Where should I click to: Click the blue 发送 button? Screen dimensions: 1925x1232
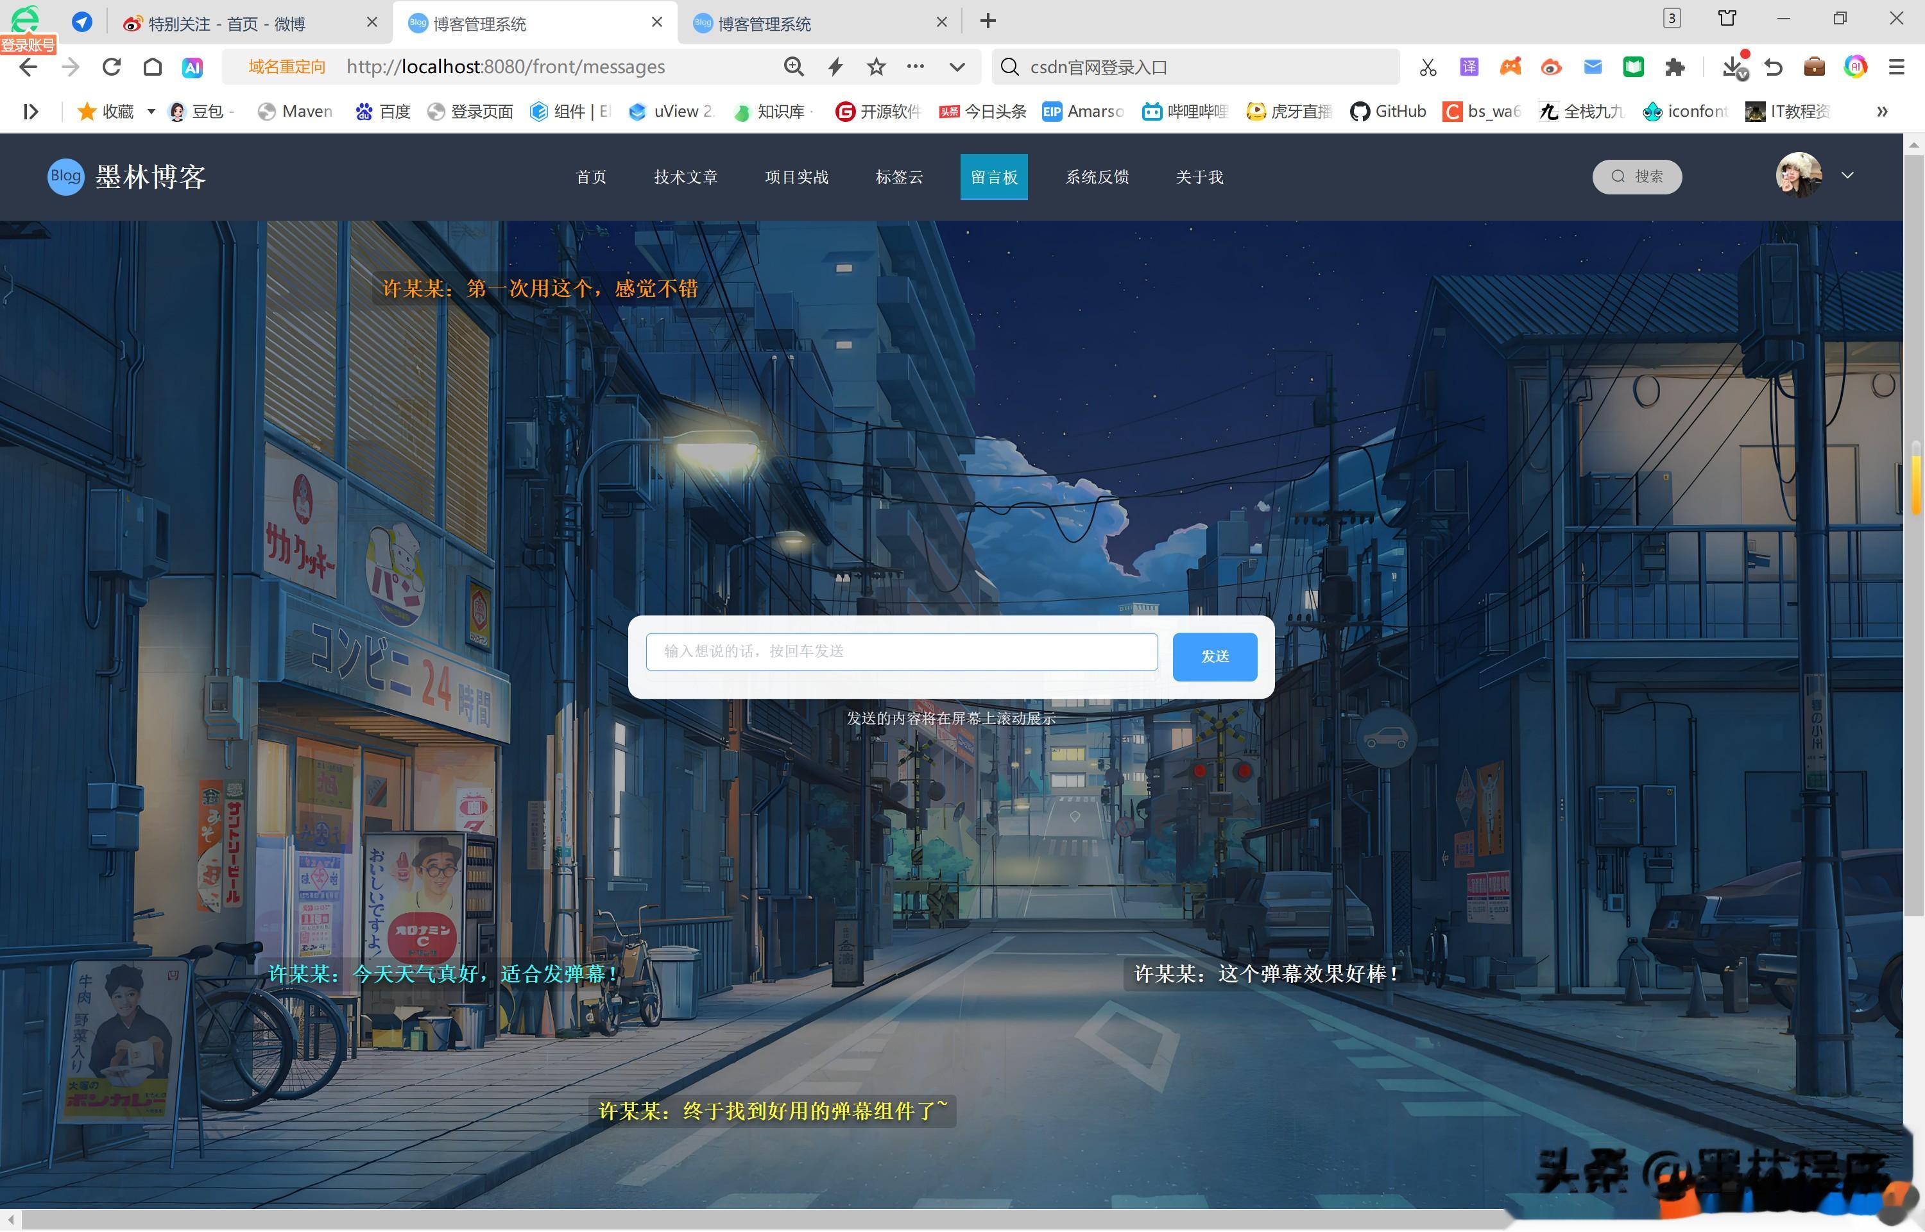point(1214,657)
